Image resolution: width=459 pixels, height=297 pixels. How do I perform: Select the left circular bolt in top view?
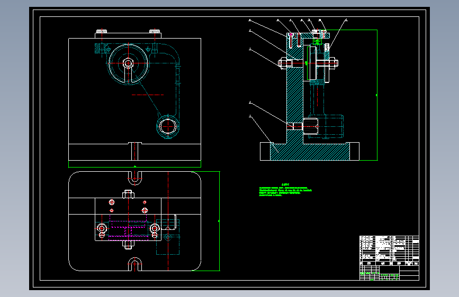point(102,228)
